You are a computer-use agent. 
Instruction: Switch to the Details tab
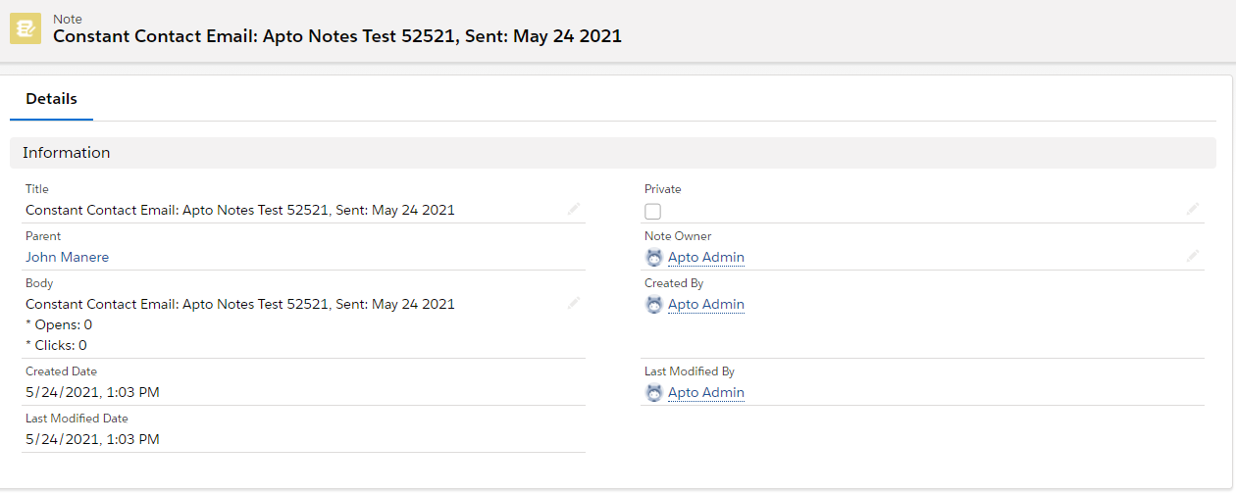(51, 99)
